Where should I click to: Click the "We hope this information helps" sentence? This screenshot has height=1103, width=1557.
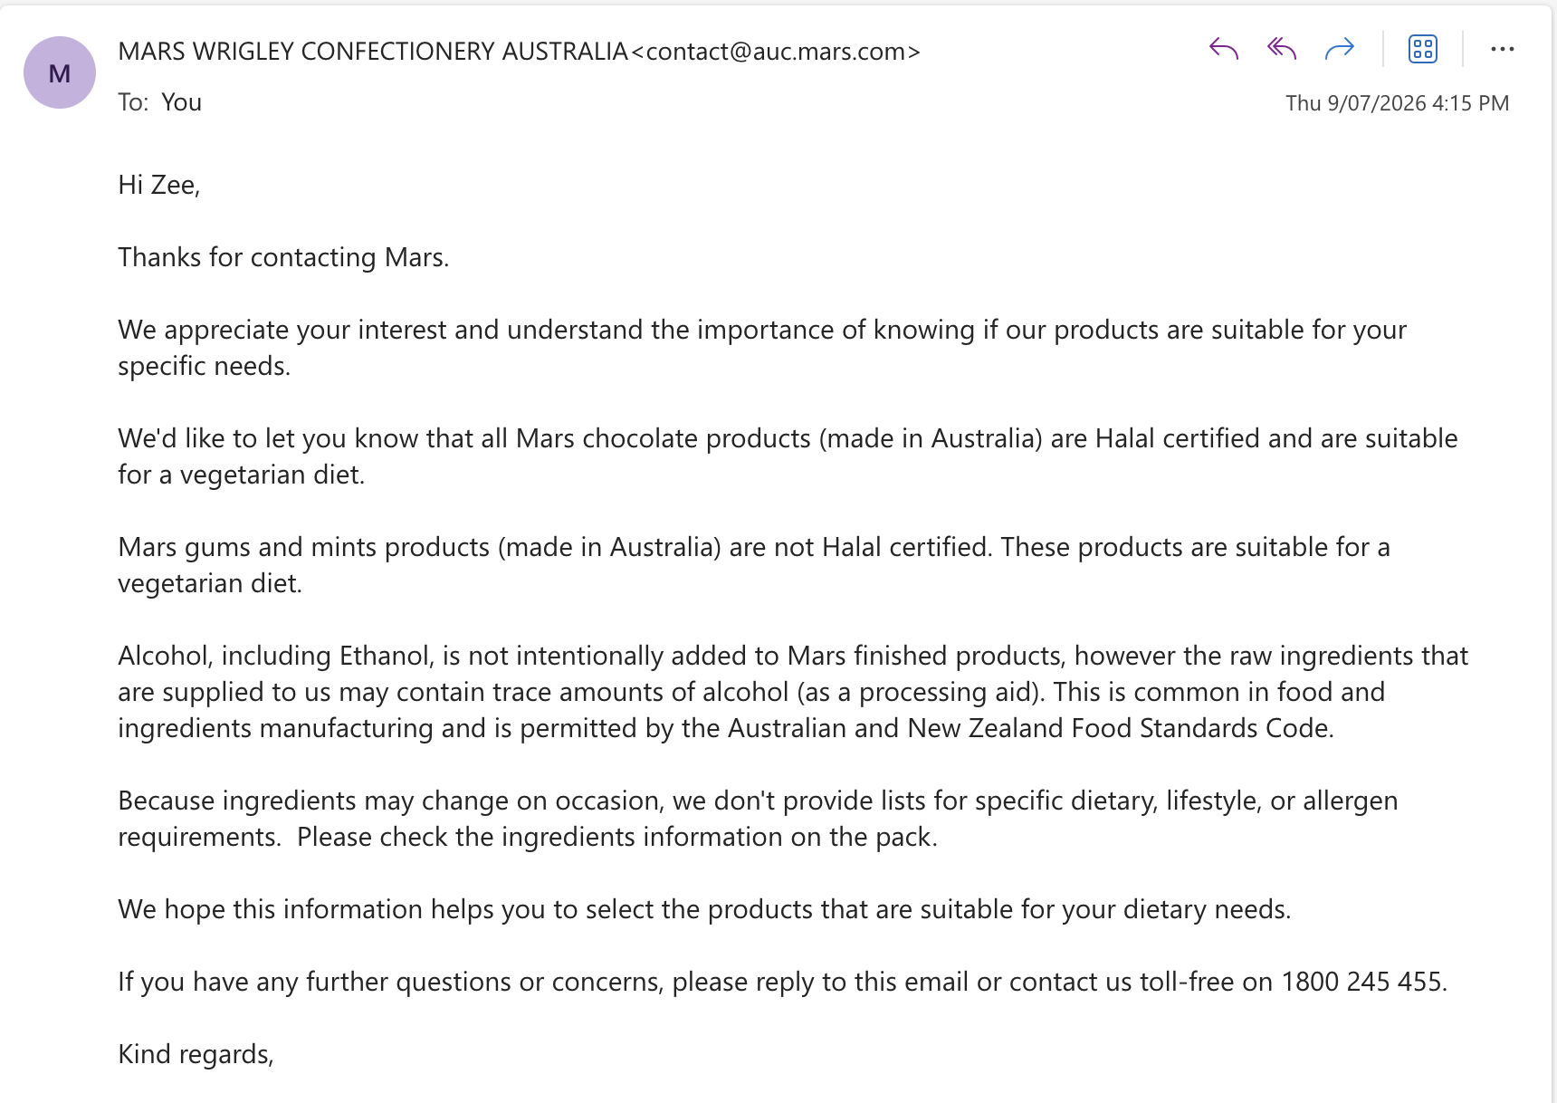[704, 909]
